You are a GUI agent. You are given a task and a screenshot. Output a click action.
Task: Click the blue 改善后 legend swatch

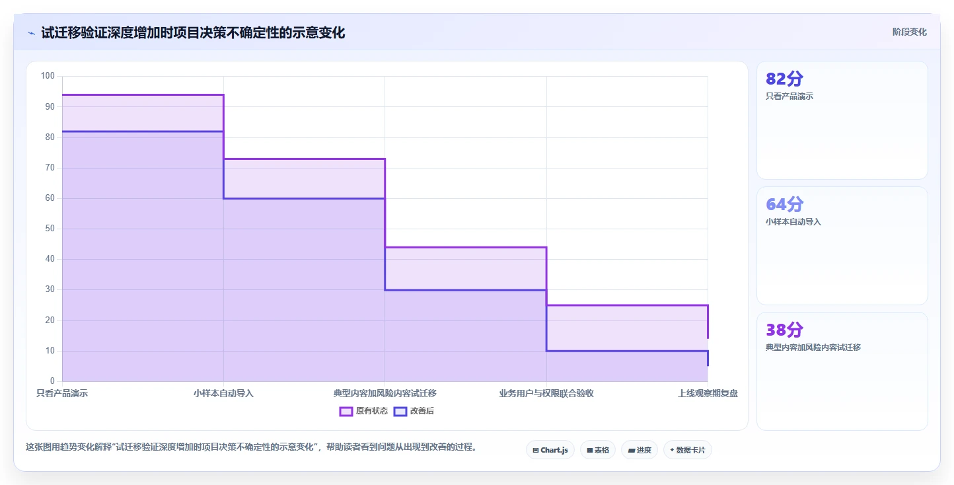tap(400, 411)
